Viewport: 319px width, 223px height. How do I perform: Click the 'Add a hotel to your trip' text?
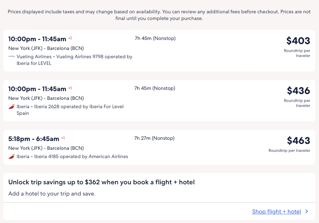52,193
